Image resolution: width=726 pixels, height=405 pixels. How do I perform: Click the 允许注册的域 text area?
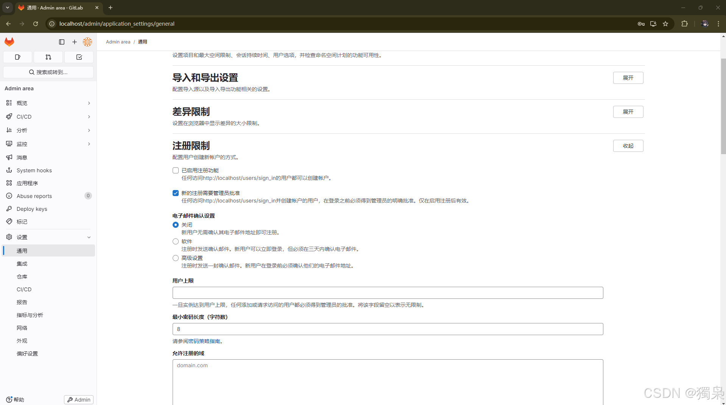388,382
